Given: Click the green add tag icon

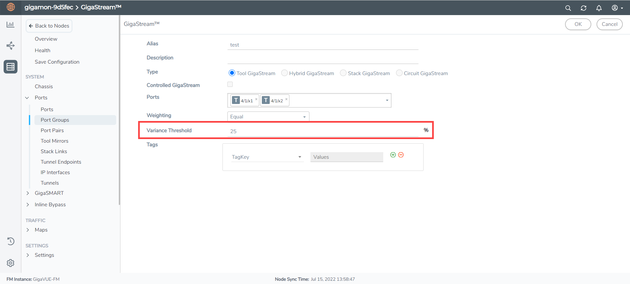Looking at the screenshot, I should click(x=393, y=155).
